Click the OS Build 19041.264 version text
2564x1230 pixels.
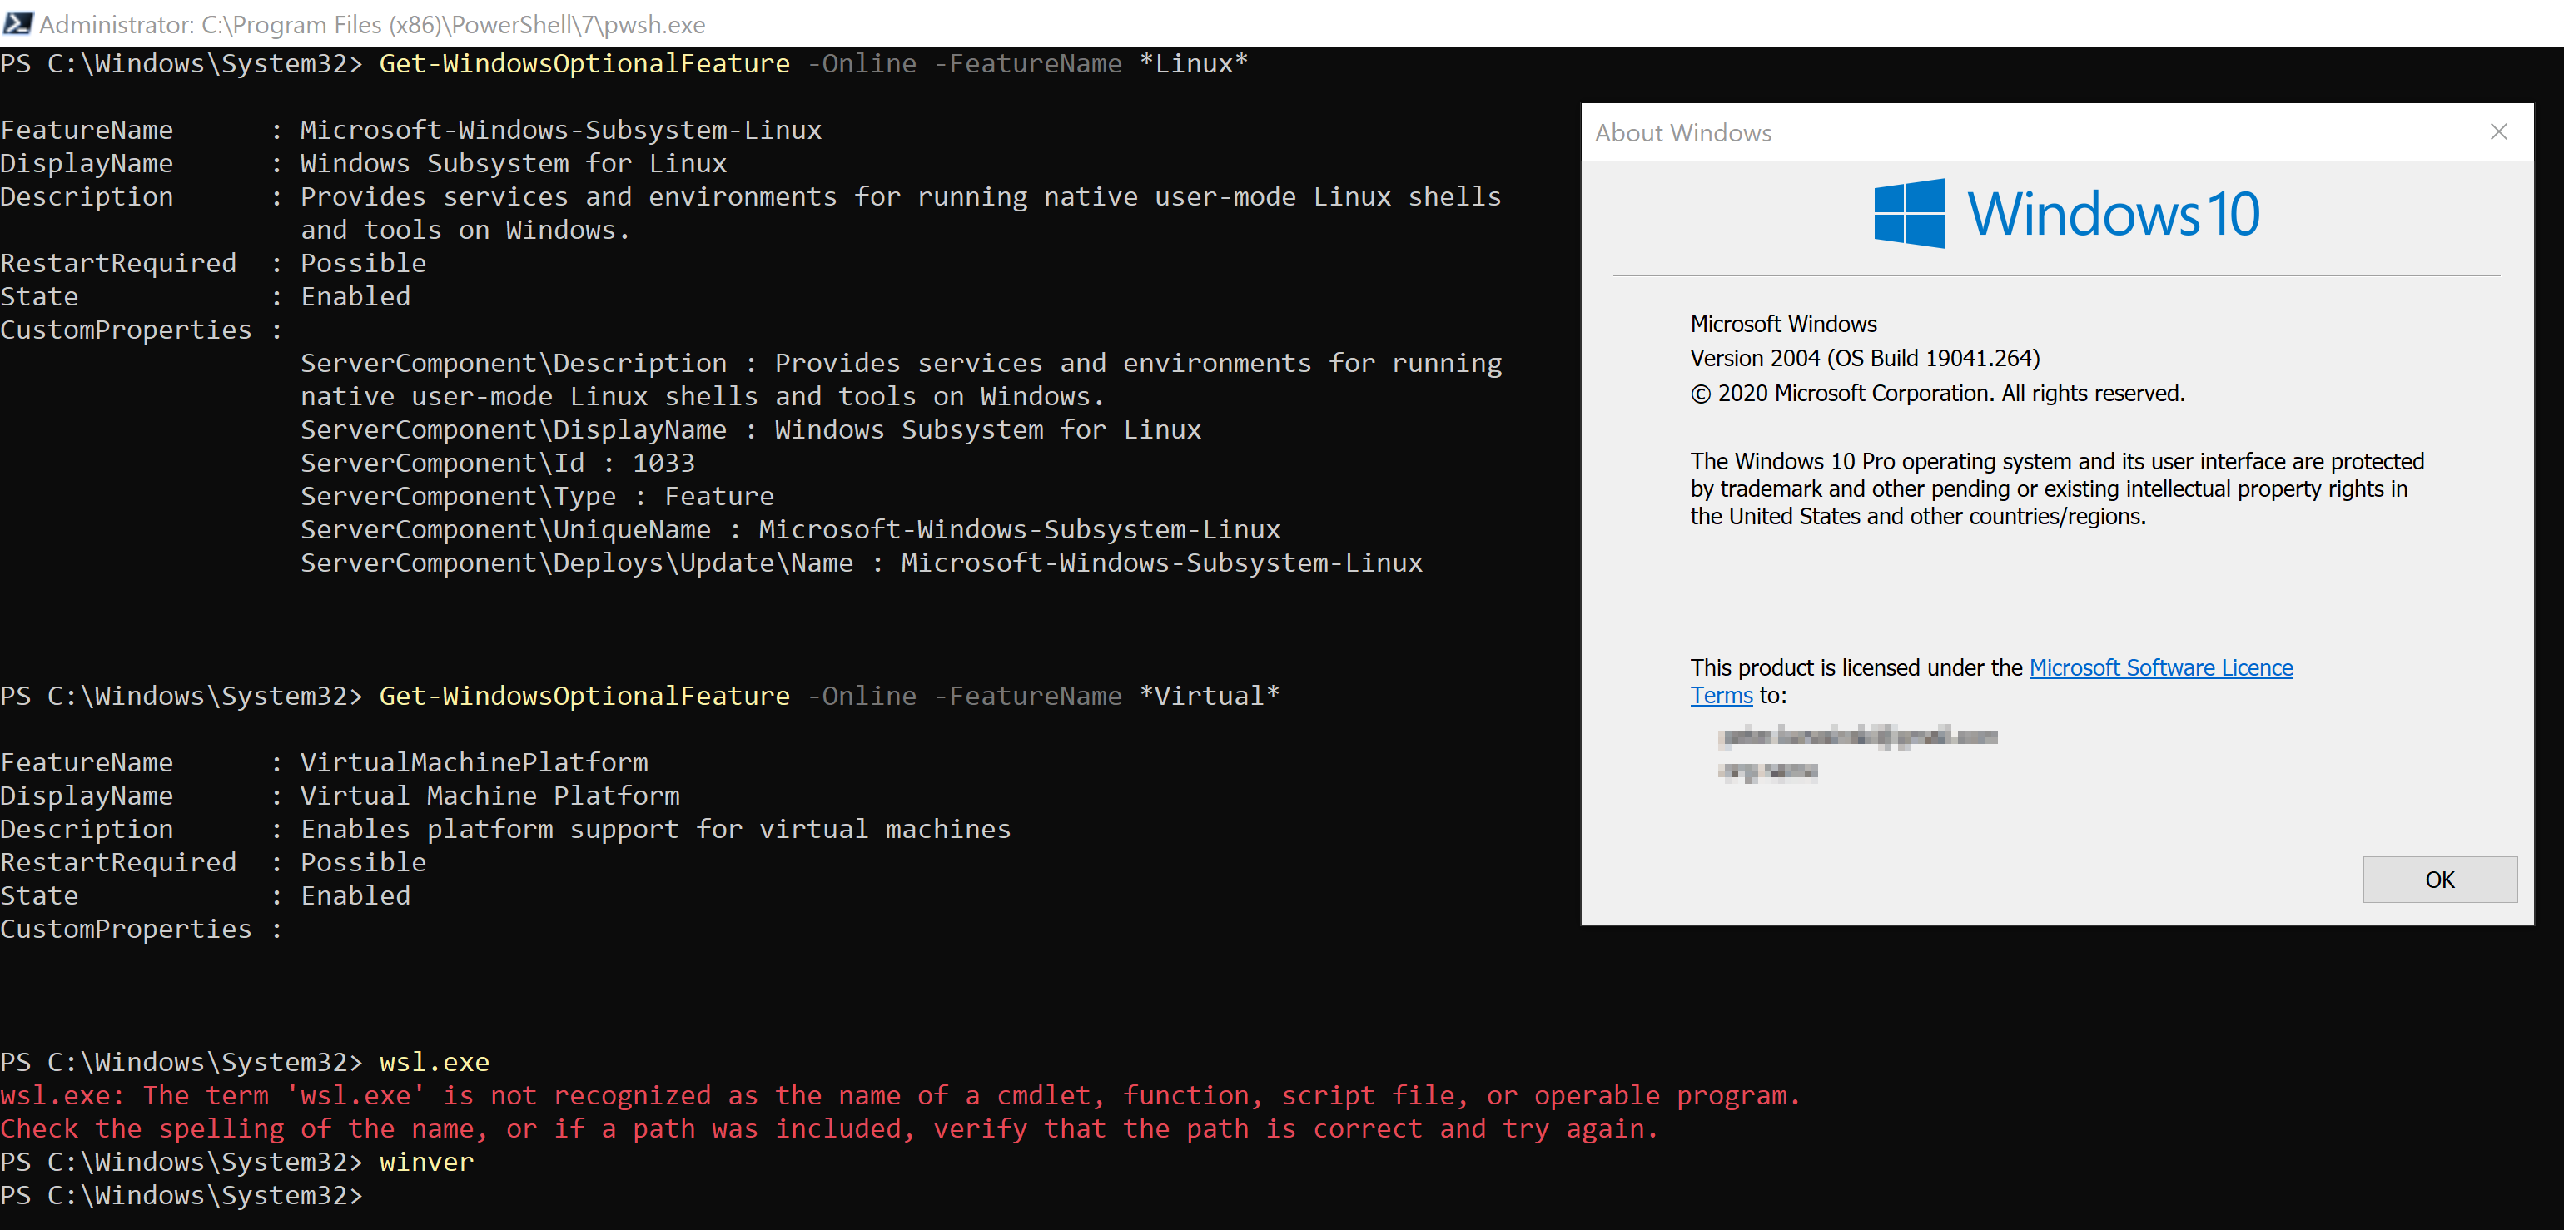1864,357
